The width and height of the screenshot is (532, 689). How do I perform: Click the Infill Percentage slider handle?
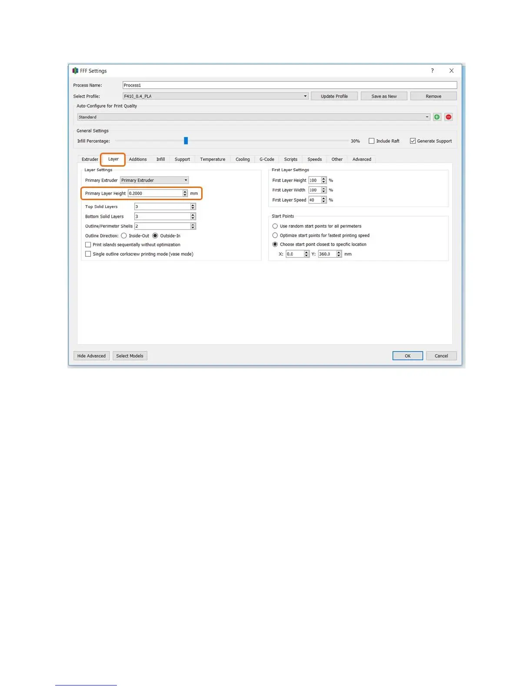pyautogui.click(x=186, y=140)
